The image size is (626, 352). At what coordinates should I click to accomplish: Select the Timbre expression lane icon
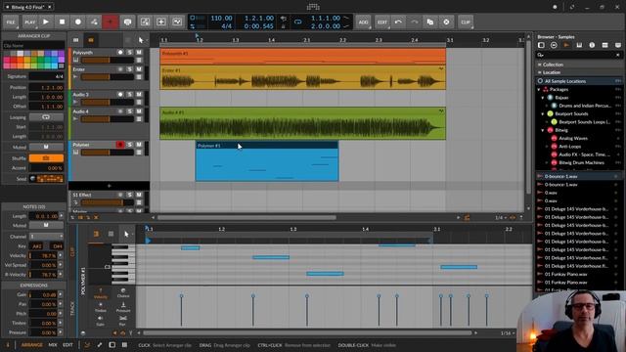point(100,307)
